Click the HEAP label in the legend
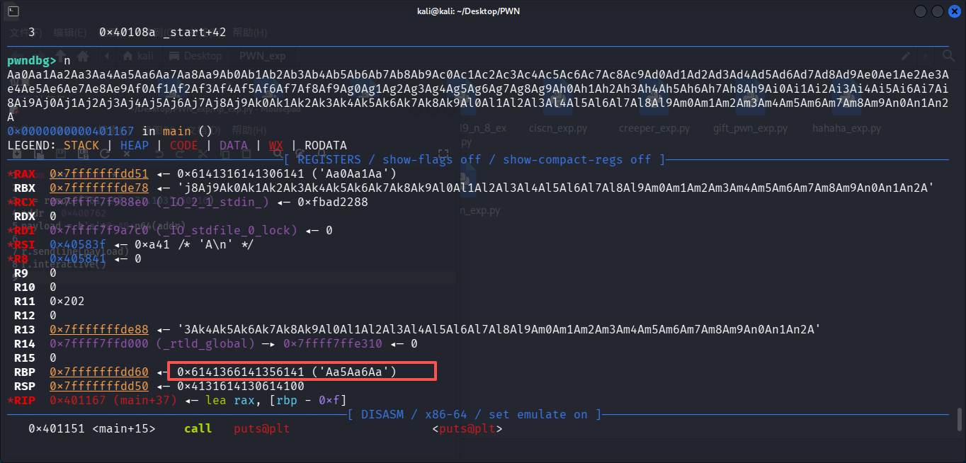 135,145
